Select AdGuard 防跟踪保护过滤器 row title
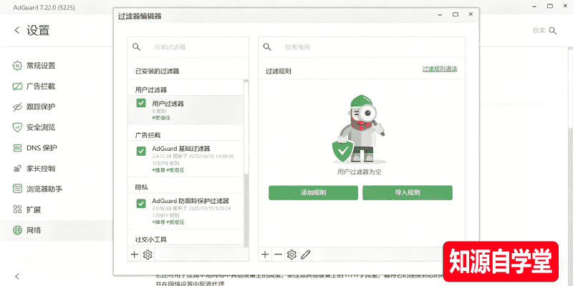This screenshot has height=286, width=573. 191,201
